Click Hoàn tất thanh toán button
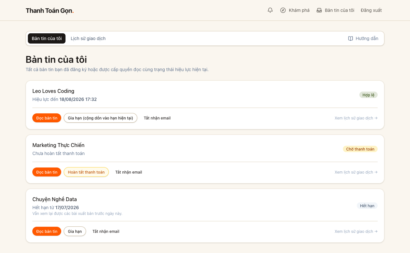 coord(86,172)
